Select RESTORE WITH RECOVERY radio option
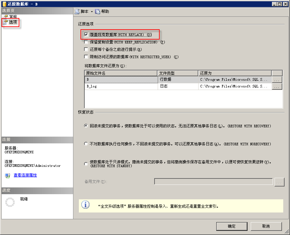This screenshot has height=235, width=290. click(x=86, y=126)
